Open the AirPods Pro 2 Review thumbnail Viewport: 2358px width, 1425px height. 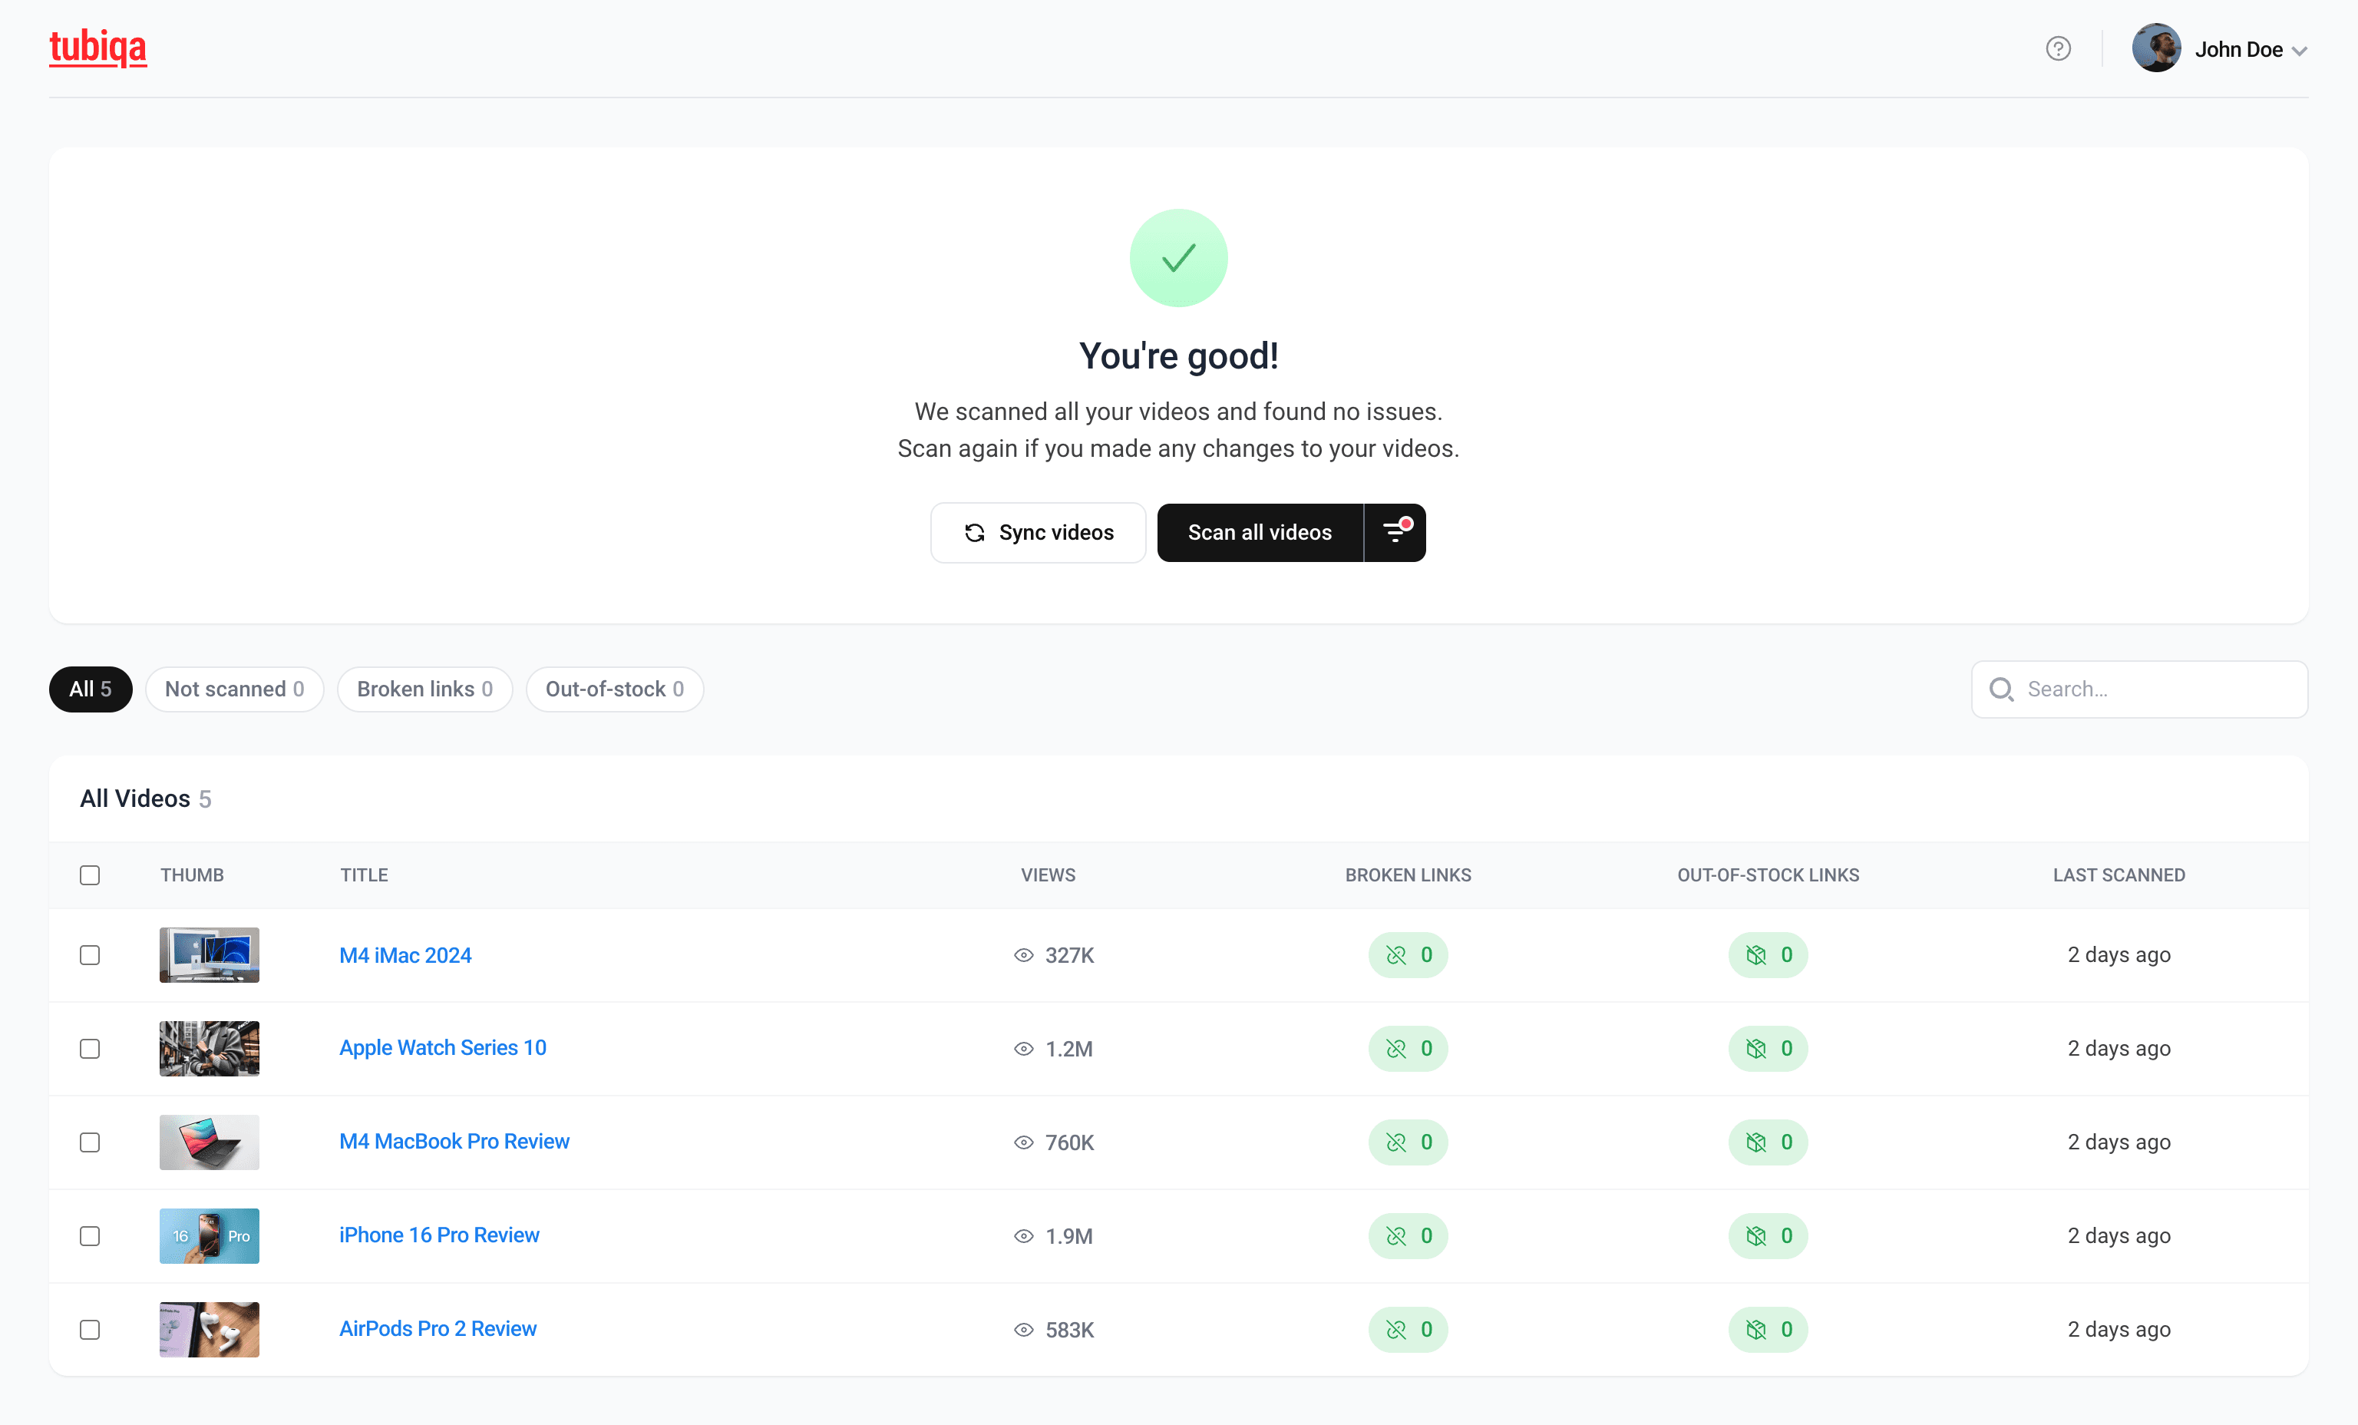click(210, 1331)
